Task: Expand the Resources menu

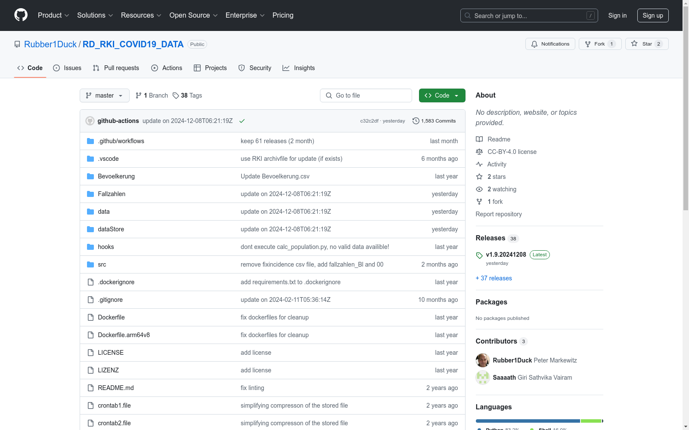Action: point(141,15)
